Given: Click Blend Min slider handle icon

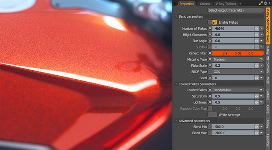Looking at the screenshot, I should (257, 127).
